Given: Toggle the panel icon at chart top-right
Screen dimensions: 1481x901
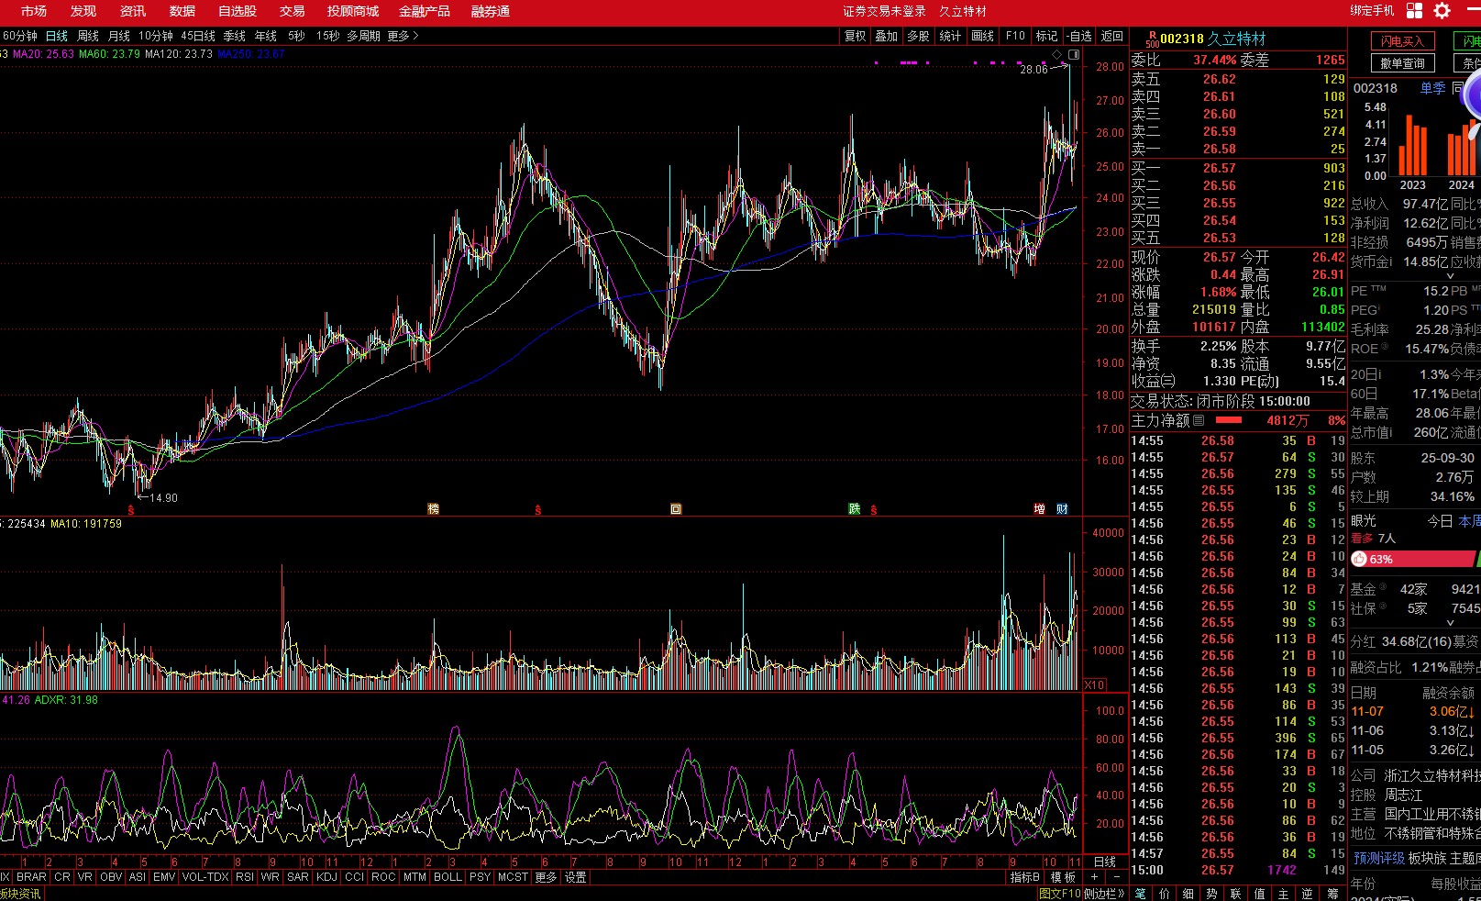Looking at the screenshot, I should pos(1074,55).
